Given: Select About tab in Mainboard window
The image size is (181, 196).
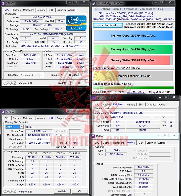Looking at the screenshot, I should coord(162,105).
